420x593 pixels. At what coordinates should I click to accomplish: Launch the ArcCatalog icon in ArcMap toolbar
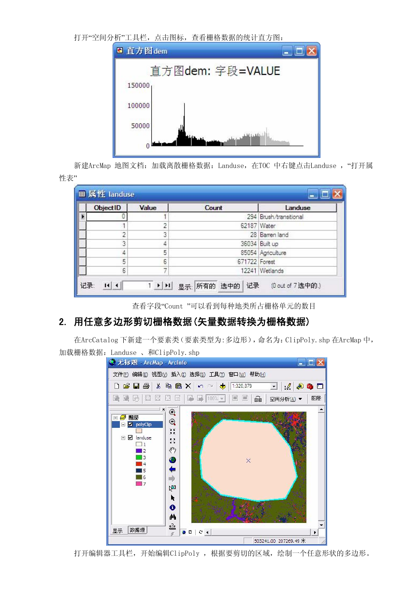click(300, 386)
